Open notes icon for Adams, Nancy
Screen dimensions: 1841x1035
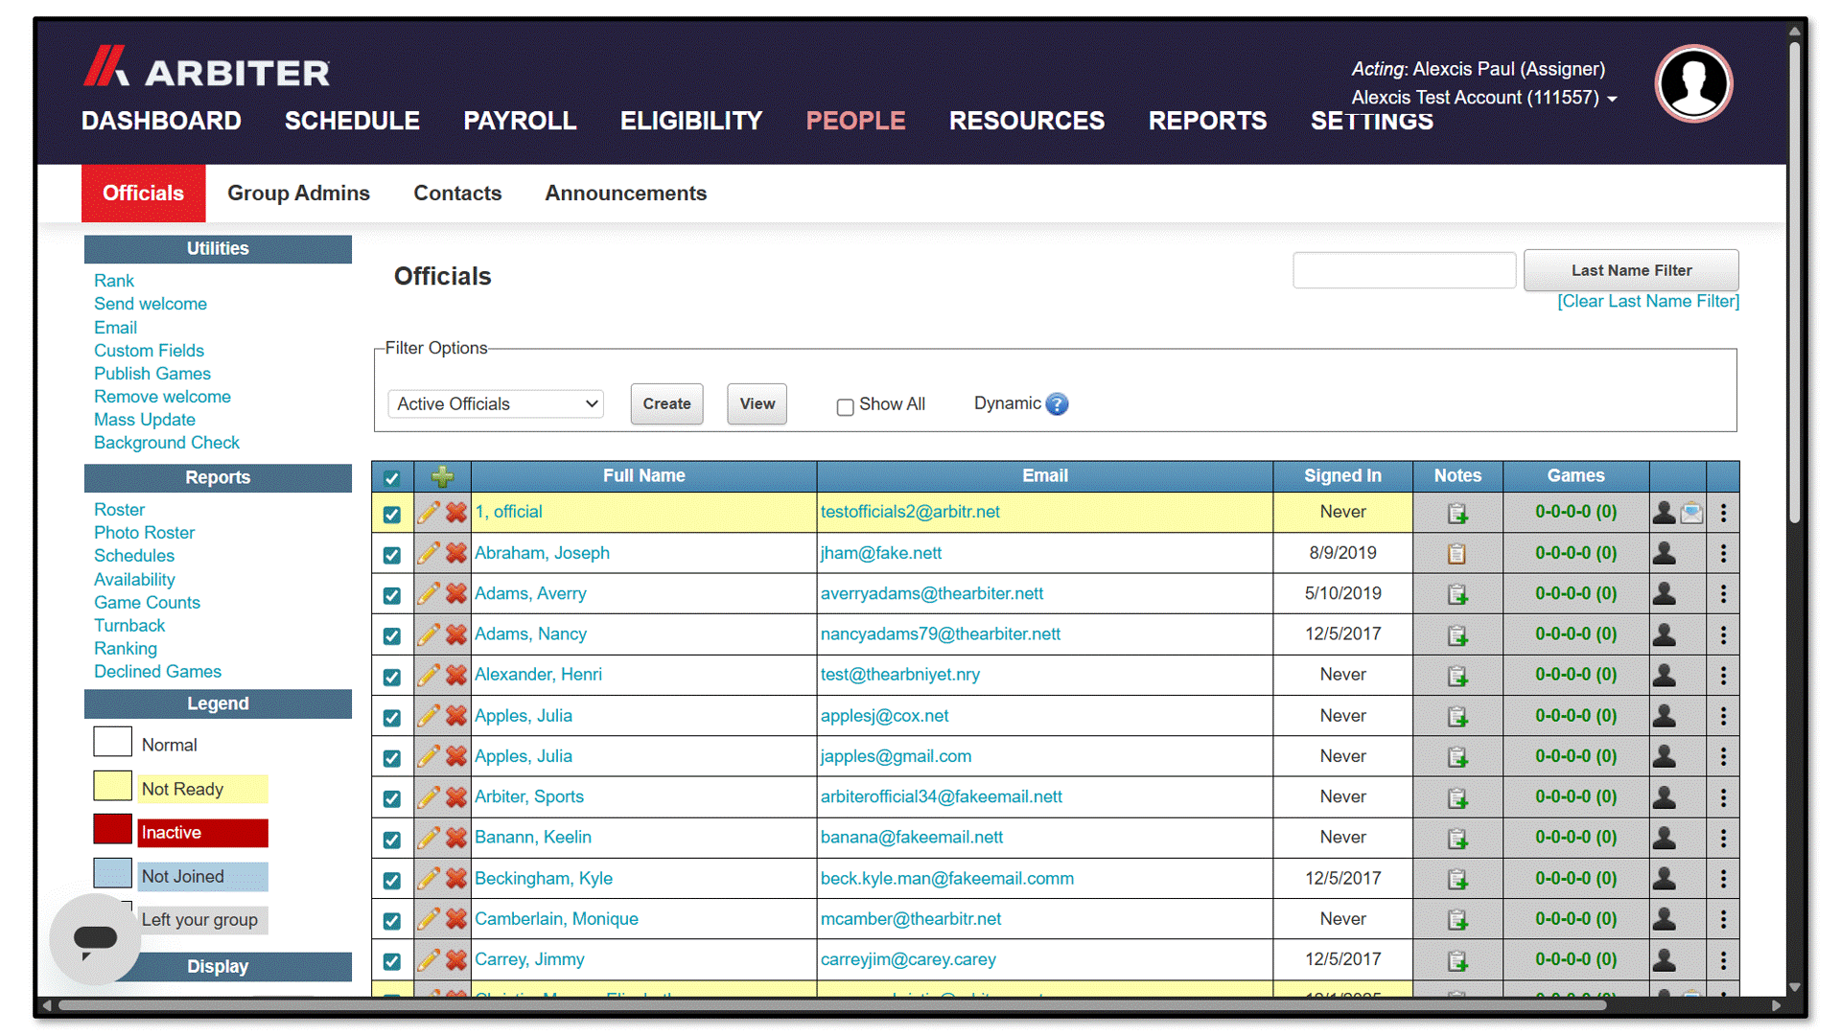click(1457, 634)
